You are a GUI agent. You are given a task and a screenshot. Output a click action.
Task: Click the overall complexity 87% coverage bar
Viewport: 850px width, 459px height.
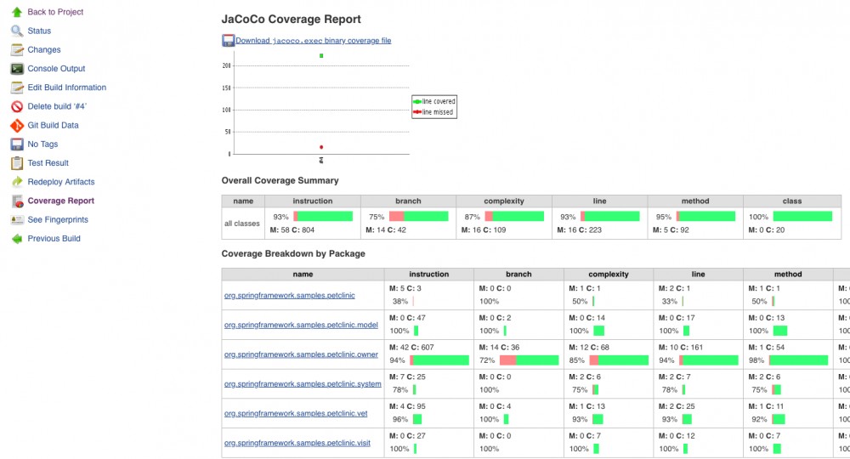[x=514, y=217]
